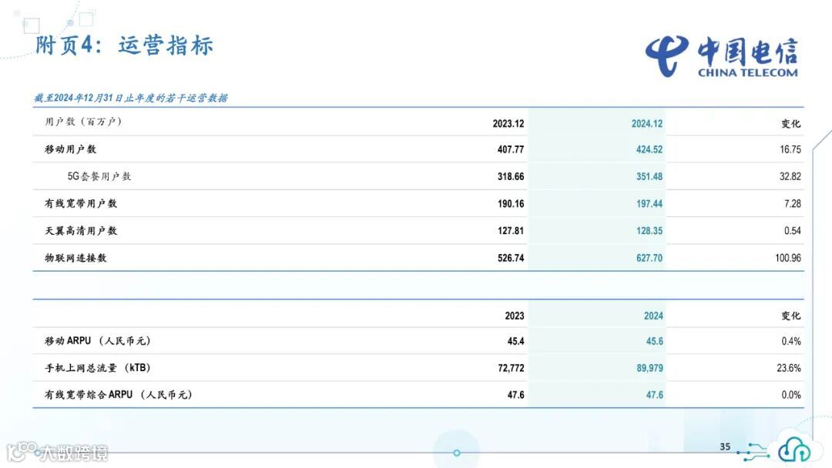Click the value 72,772
The width and height of the screenshot is (832, 468).
pyautogui.click(x=511, y=369)
